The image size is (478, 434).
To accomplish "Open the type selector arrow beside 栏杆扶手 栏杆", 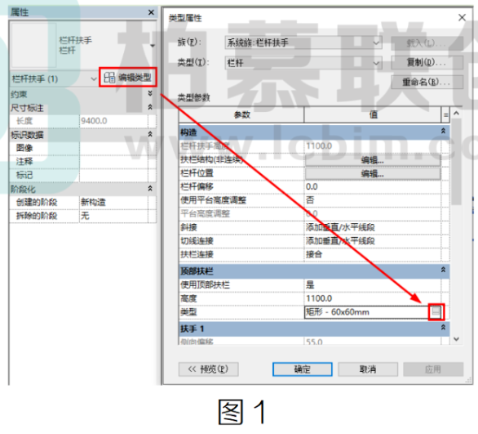I will click(x=152, y=46).
